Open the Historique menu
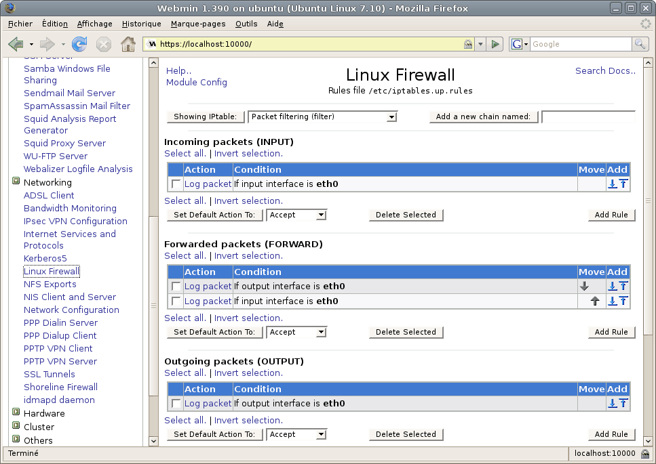The image size is (656, 464). [141, 24]
